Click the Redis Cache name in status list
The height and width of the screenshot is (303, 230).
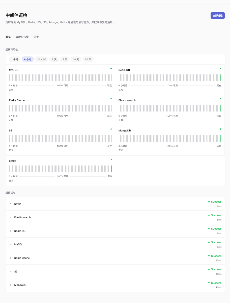point(22,258)
